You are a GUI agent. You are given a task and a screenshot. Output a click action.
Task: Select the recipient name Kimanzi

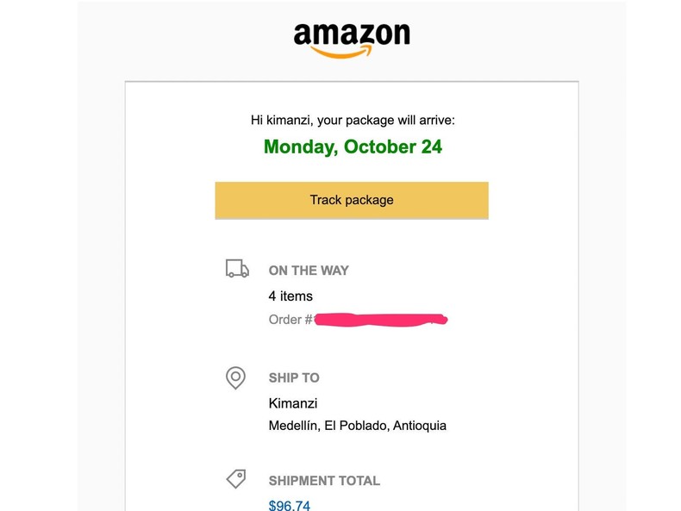tap(293, 403)
